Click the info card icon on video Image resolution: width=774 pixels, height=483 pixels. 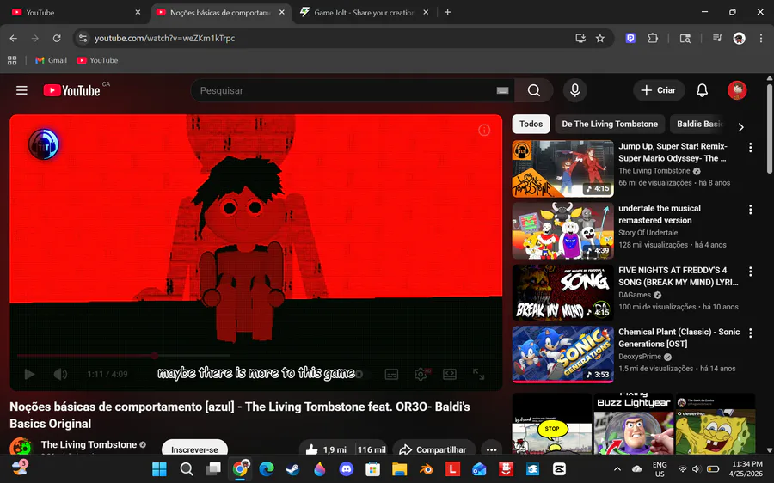pyautogui.click(x=484, y=130)
